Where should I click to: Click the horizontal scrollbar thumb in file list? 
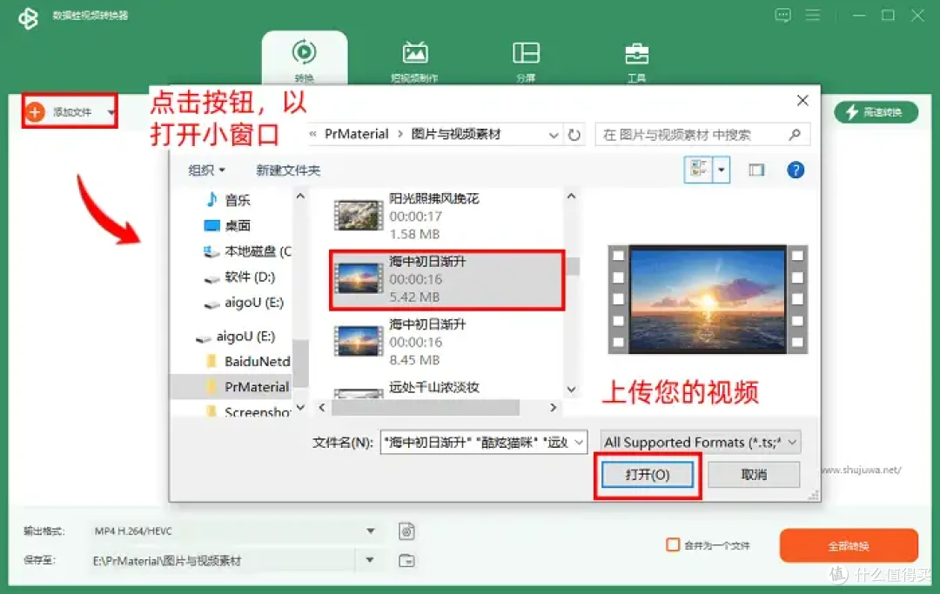pos(426,408)
